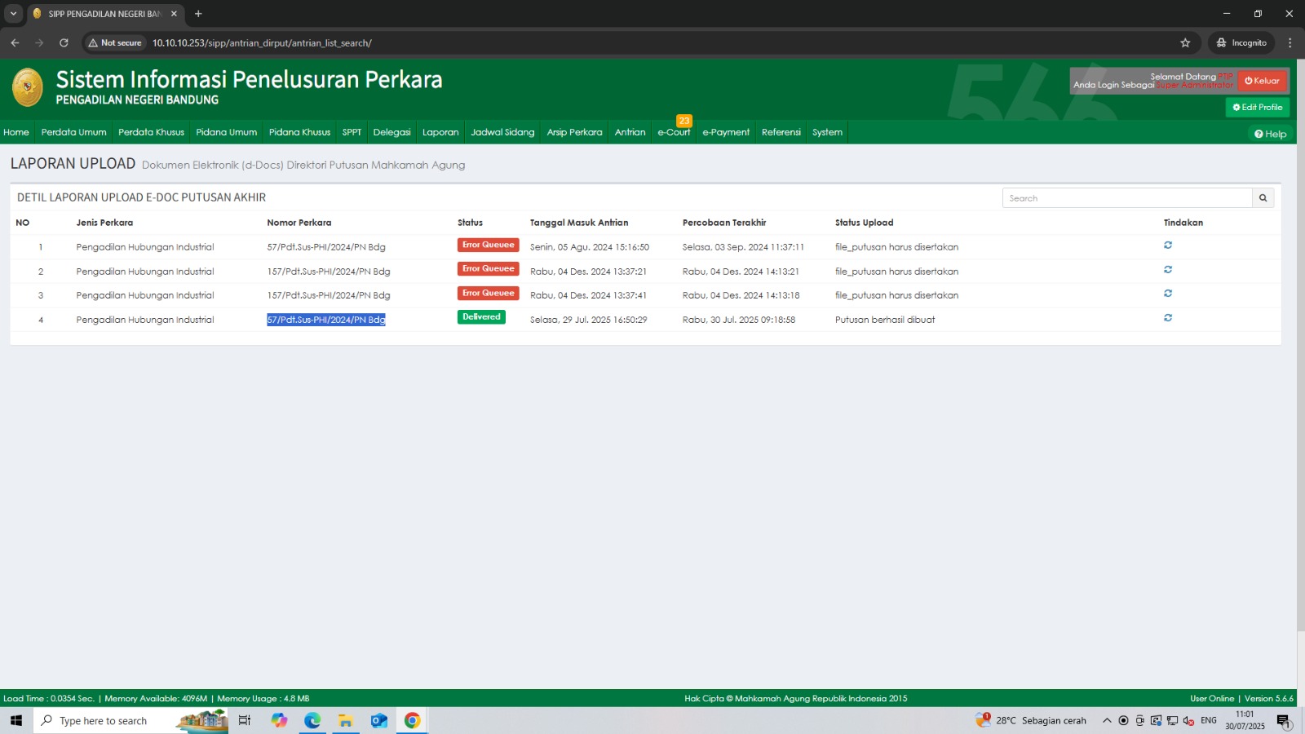Screen dimensions: 1305x734
Task: Bookmark this page with star icon
Action: tap(1185, 43)
